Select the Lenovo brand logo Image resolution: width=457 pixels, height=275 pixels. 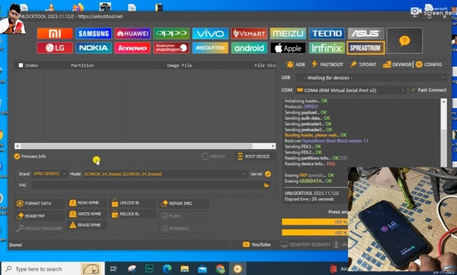[132, 48]
